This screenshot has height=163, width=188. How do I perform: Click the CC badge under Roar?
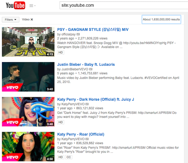point(69,157)
